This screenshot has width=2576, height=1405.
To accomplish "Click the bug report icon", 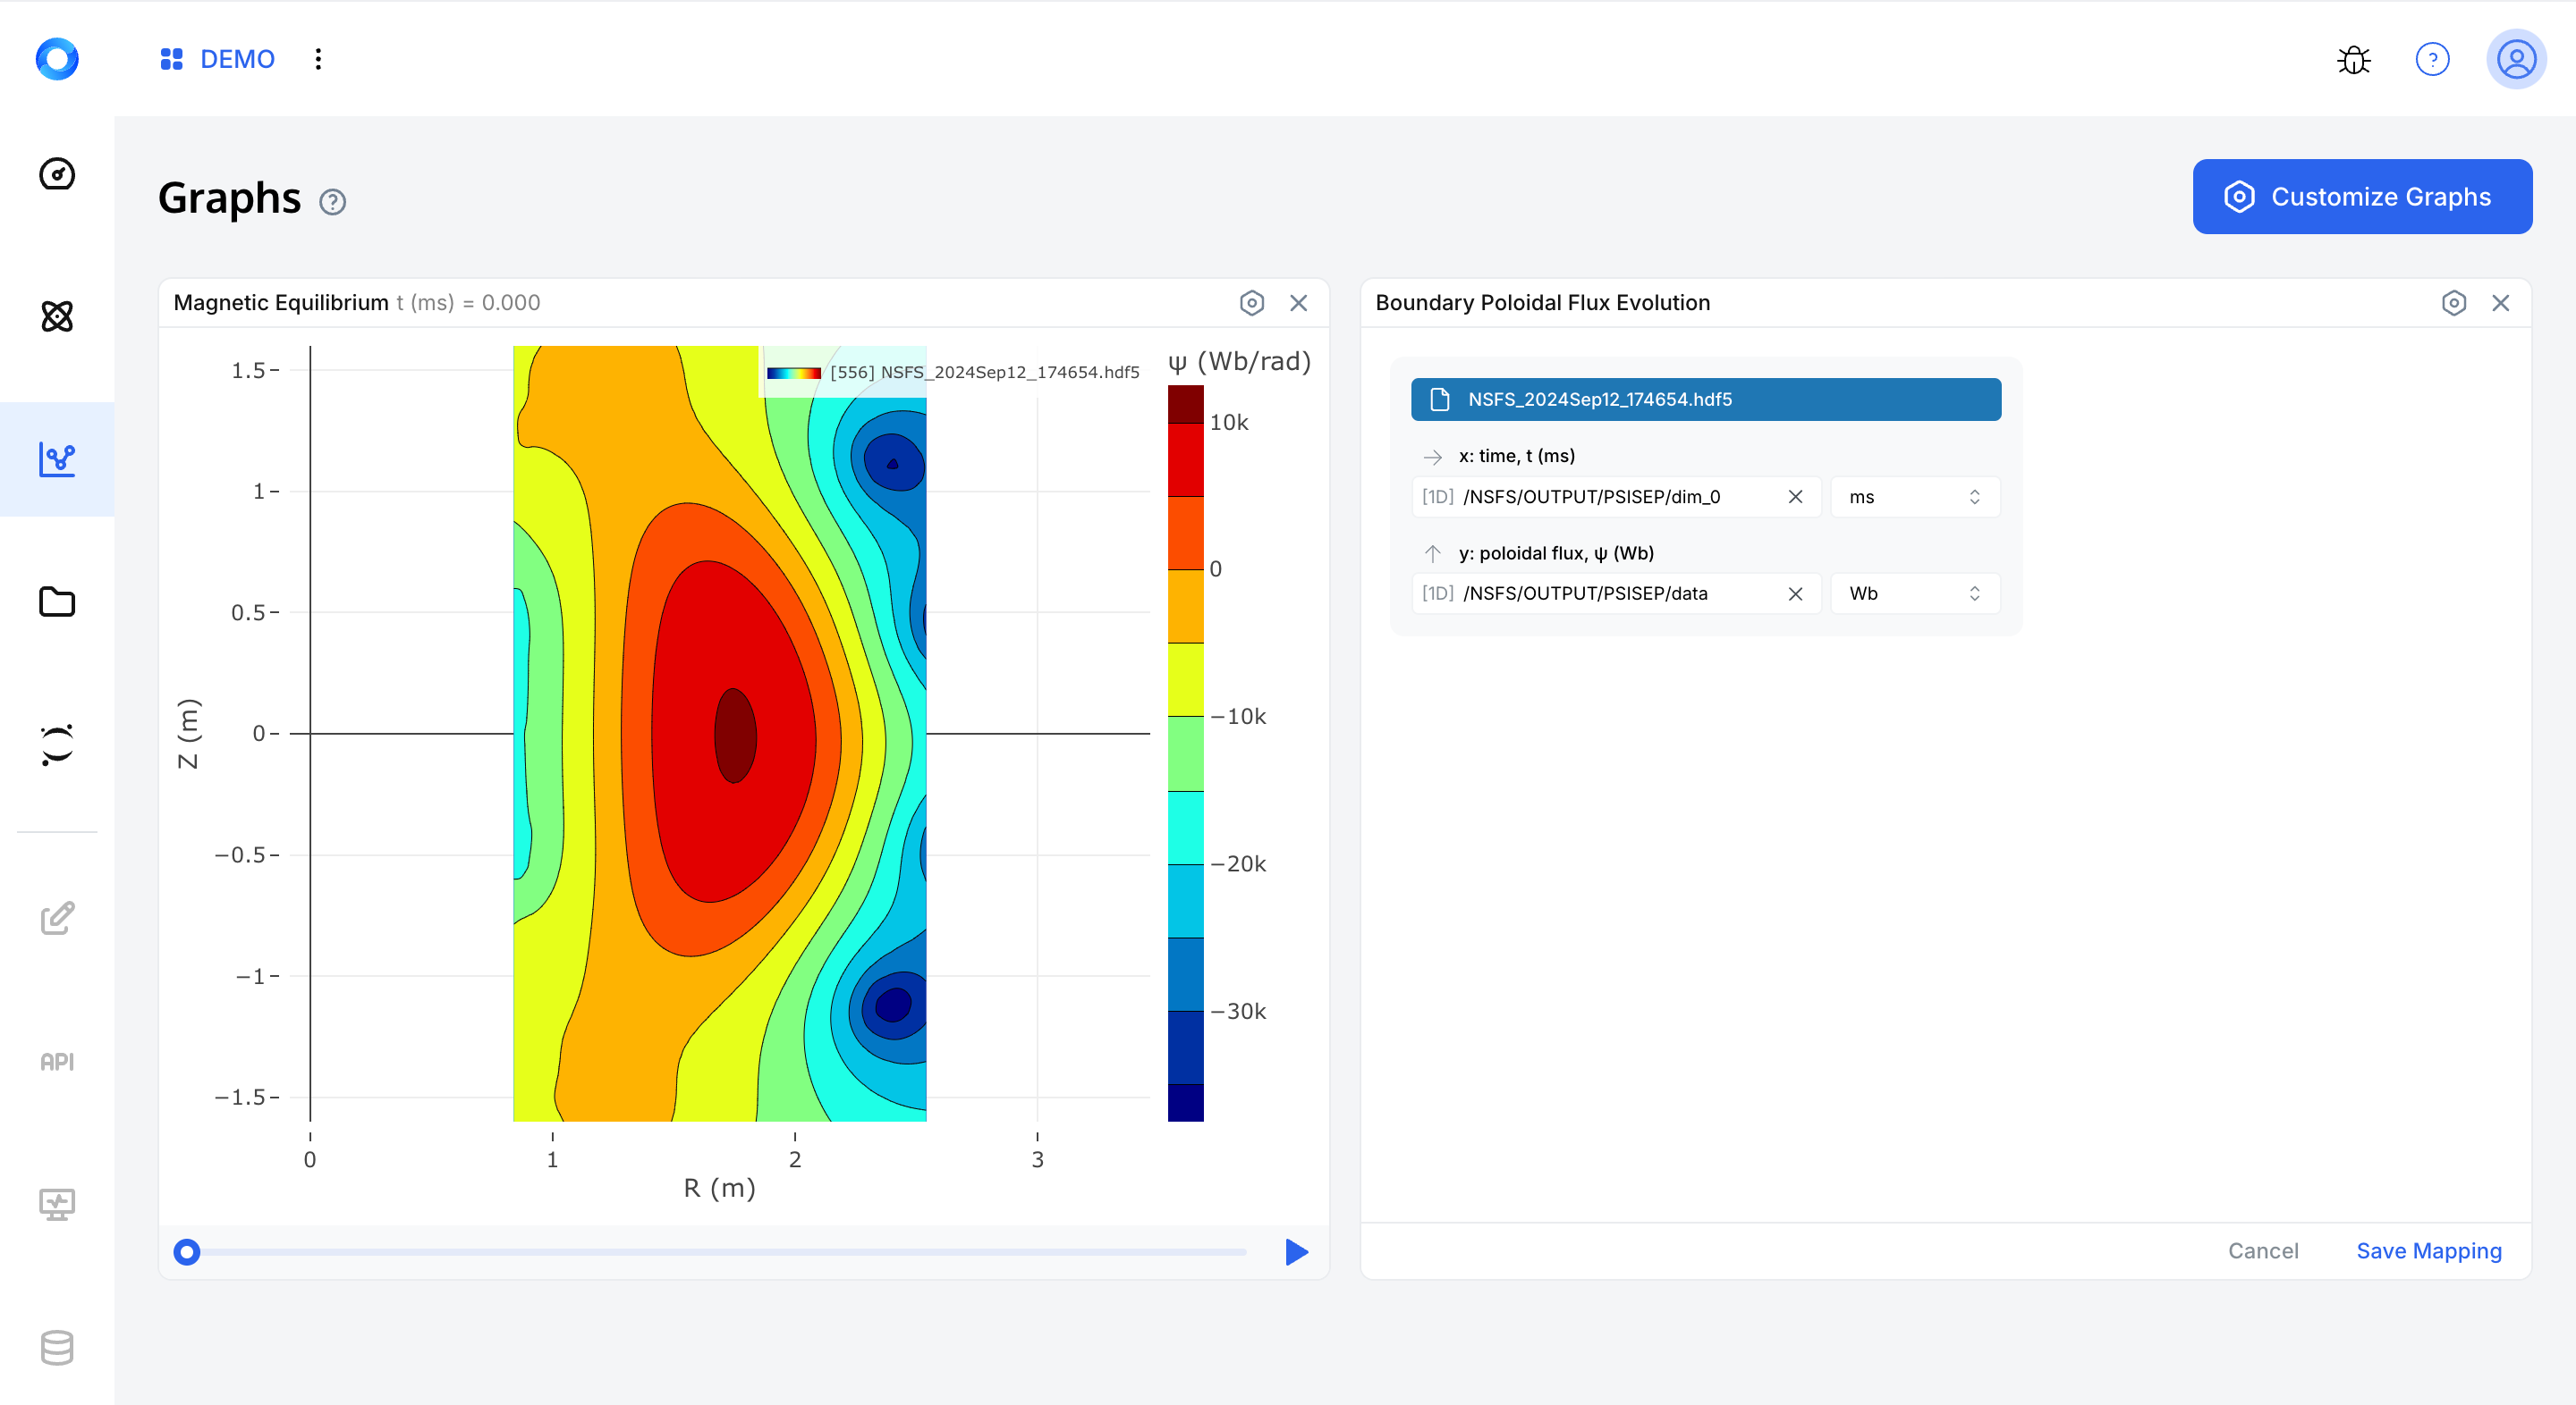I will (x=2353, y=59).
